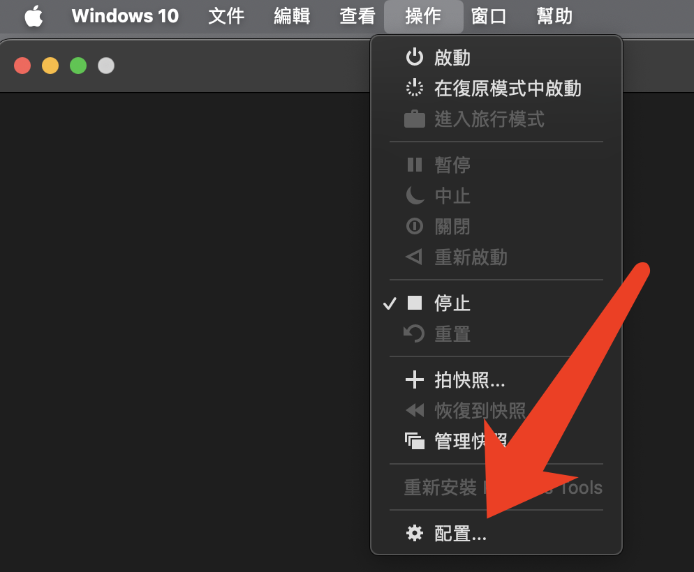Click the power icon beside 啟動

(x=414, y=57)
